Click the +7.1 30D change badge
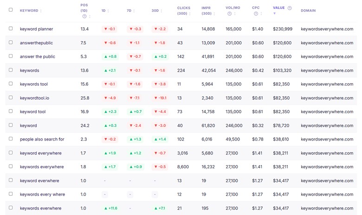This screenshot has height=215, width=362. click(x=160, y=208)
